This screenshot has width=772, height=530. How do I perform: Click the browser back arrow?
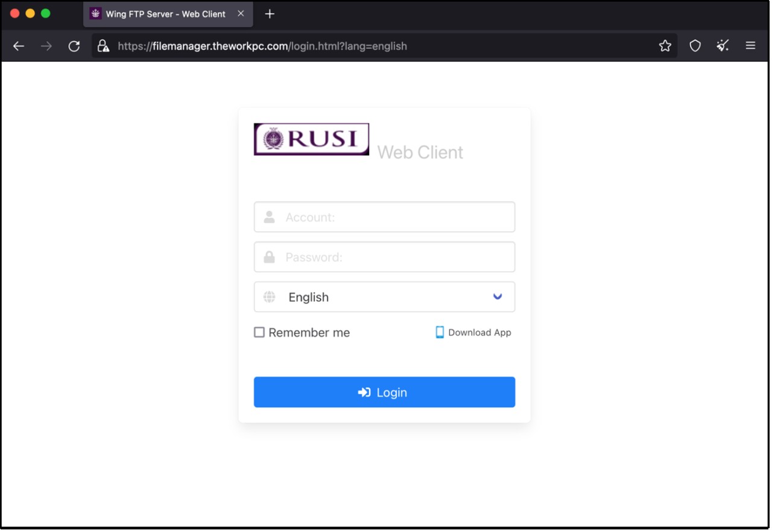tap(19, 46)
